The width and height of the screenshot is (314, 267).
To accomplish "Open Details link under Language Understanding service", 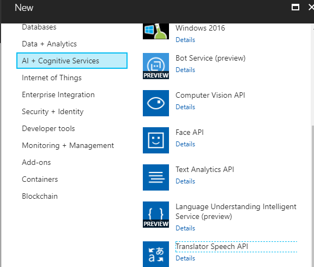I will point(185,228).
